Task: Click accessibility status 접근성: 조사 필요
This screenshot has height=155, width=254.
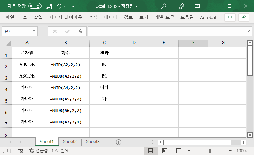Action: click(x=49, y=150)
